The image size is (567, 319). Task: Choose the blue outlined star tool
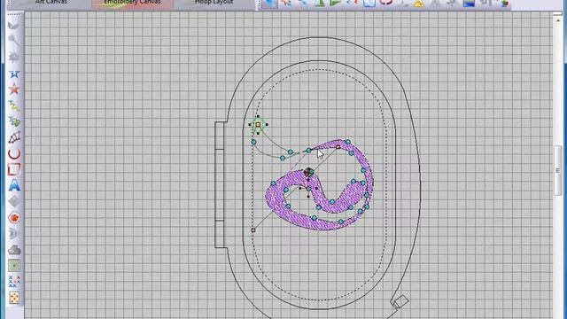(14, 74)
